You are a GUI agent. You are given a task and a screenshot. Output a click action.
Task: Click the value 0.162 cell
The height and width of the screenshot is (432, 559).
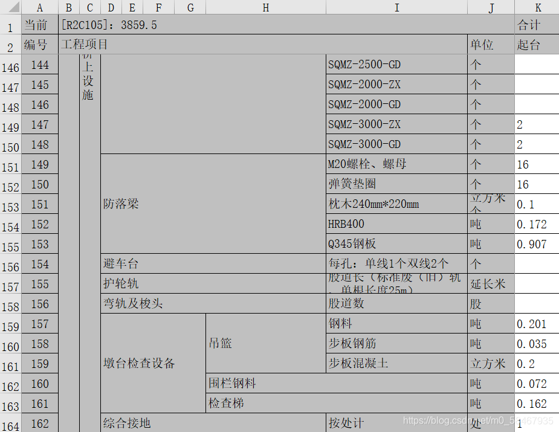click(537, 404)
